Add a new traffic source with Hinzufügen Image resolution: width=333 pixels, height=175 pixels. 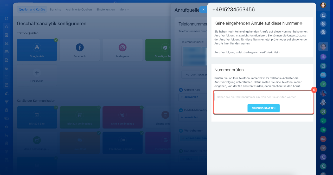click(x=37, y=75)
